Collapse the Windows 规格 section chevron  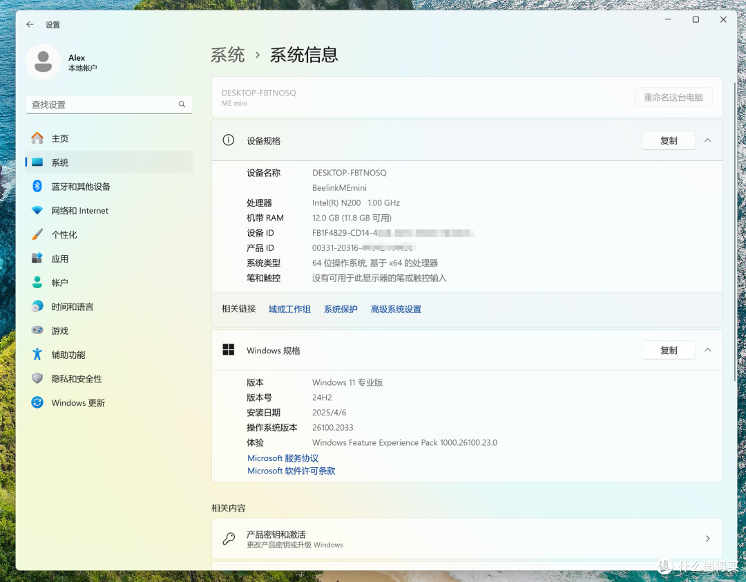(707, 350)
